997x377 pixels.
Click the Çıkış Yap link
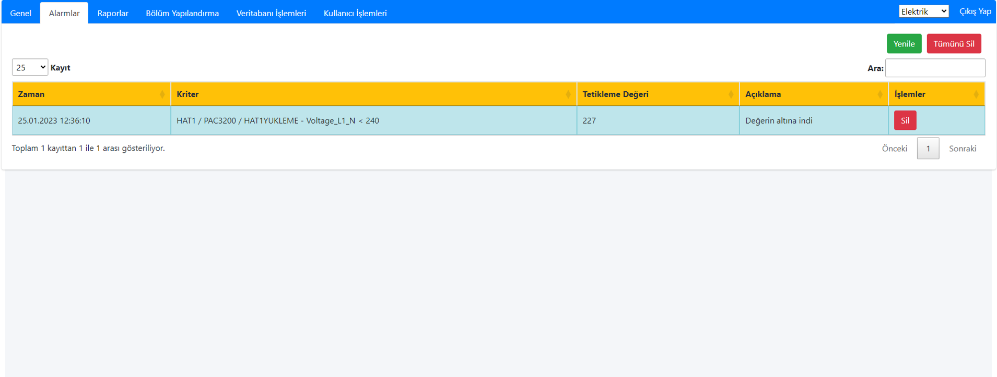click(975, 11)
